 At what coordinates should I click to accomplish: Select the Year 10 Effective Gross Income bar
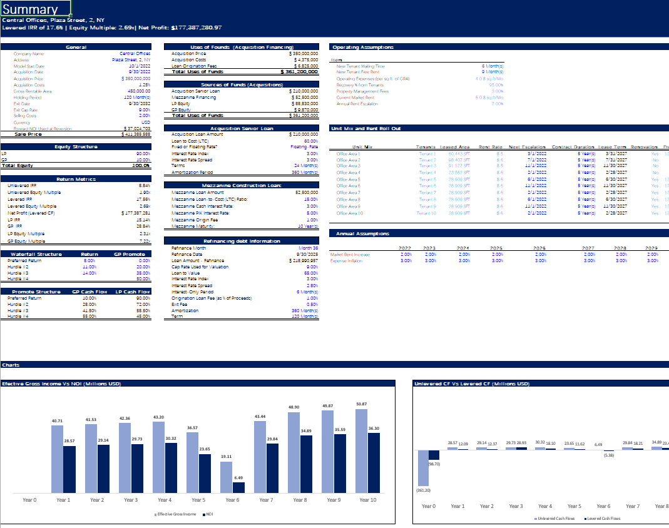[361, 450]
